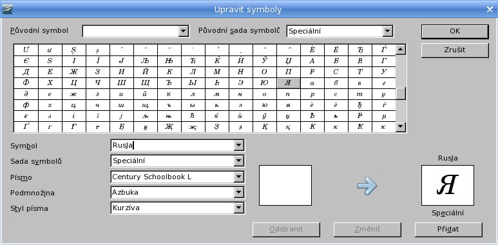
Task: Close the Upravit symboly dialog
Action: [x=490, y=10]
